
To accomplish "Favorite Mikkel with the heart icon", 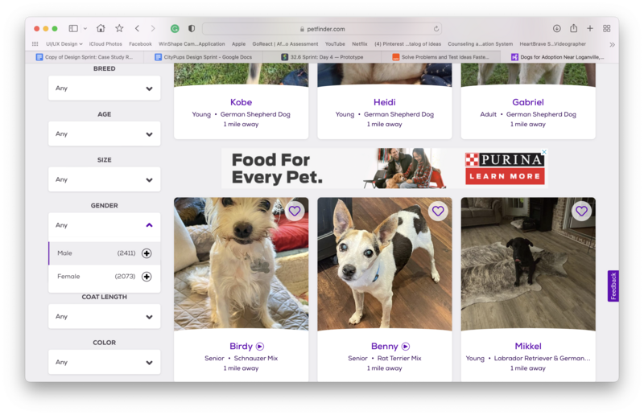I will 581,211.
